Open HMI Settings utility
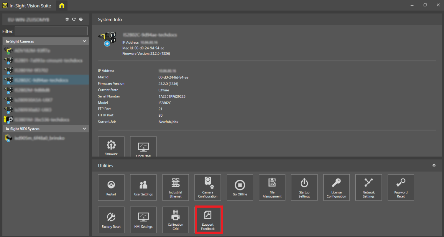The image size is (444, 237). pos(143,219)
